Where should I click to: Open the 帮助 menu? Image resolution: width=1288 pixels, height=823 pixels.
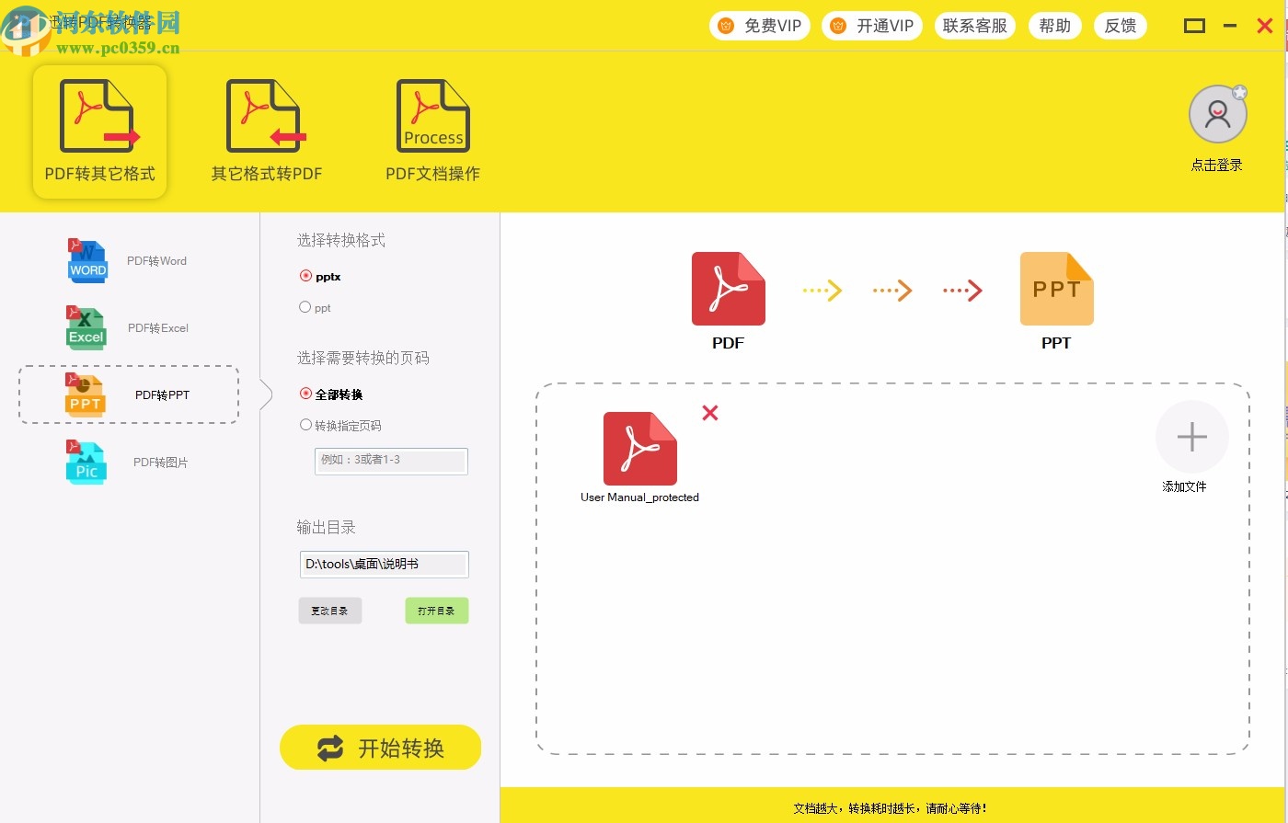pos(1055,26)
